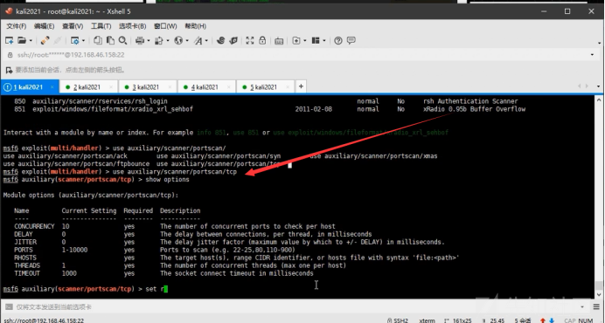The width and height of the screenshot is (605, 323).
Task: Expand the Properties dropdown arrow
Action: pyautogui.click(x=83, y=41)
